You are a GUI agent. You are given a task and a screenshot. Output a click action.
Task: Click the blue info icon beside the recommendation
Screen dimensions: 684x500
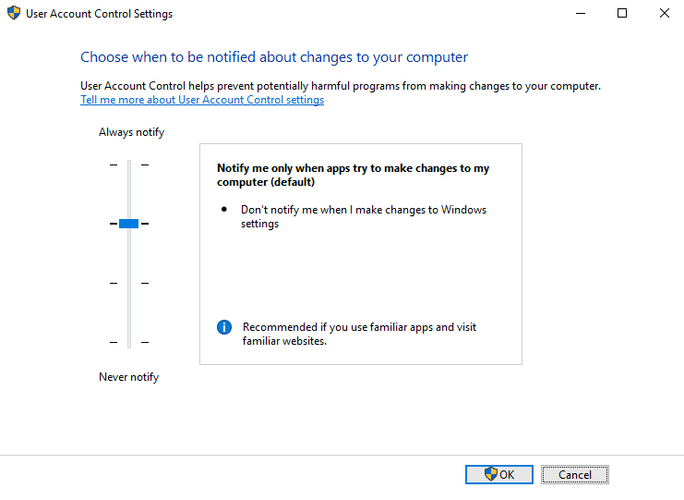[223, 327]
